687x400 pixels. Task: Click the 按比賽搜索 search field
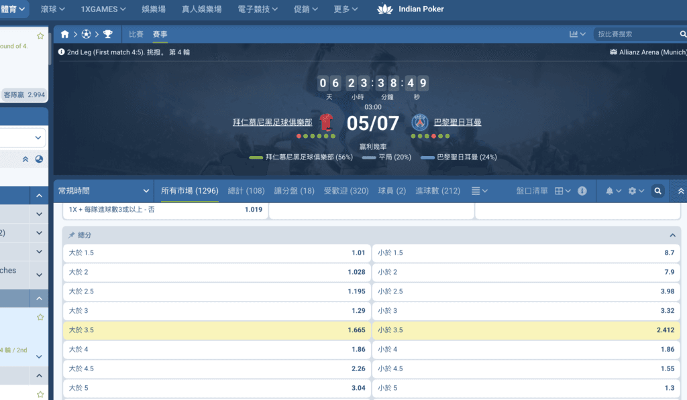coord(636,34)
